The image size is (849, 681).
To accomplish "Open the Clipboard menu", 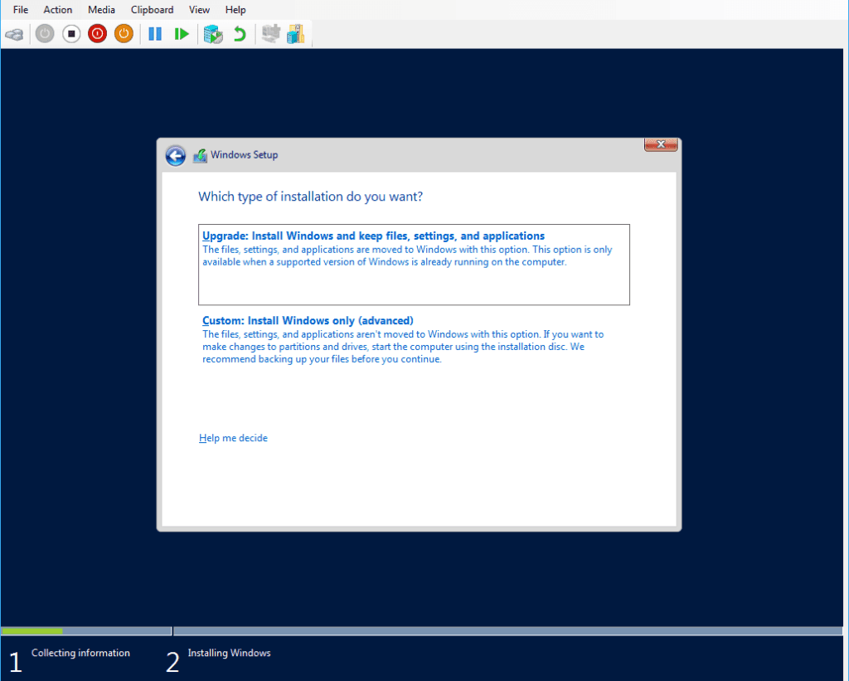I will [153, 10].
